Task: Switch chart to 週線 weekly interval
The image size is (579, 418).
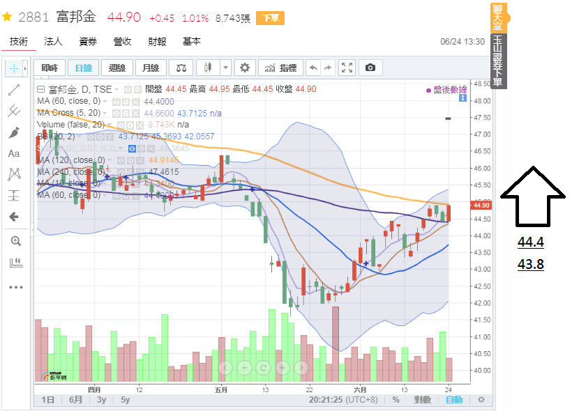Action: 116,68
